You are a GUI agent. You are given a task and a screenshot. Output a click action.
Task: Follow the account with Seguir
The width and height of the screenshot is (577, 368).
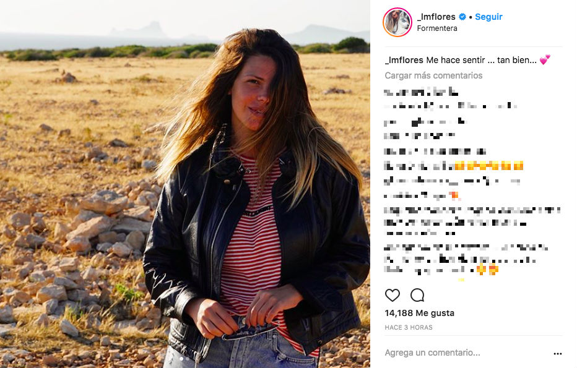click(x=488, y=17)
